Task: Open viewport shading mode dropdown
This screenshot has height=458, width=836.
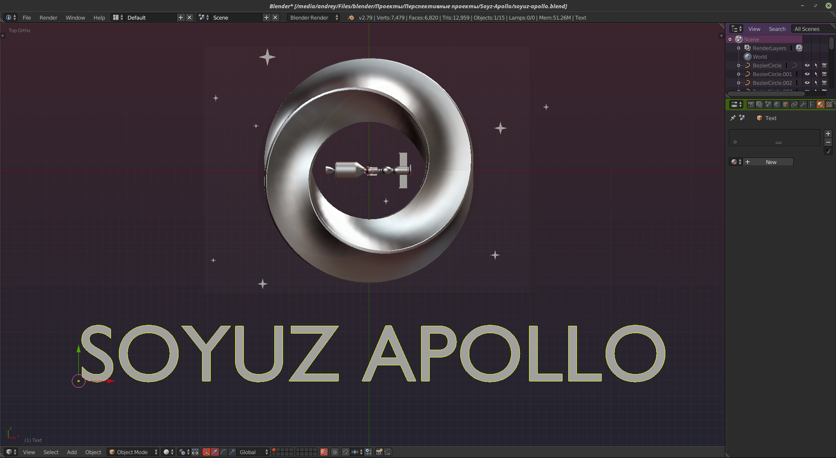Action: 168,452
